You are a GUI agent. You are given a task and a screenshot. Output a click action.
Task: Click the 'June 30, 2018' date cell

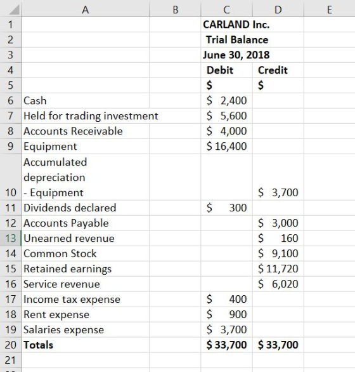[226, 55]
